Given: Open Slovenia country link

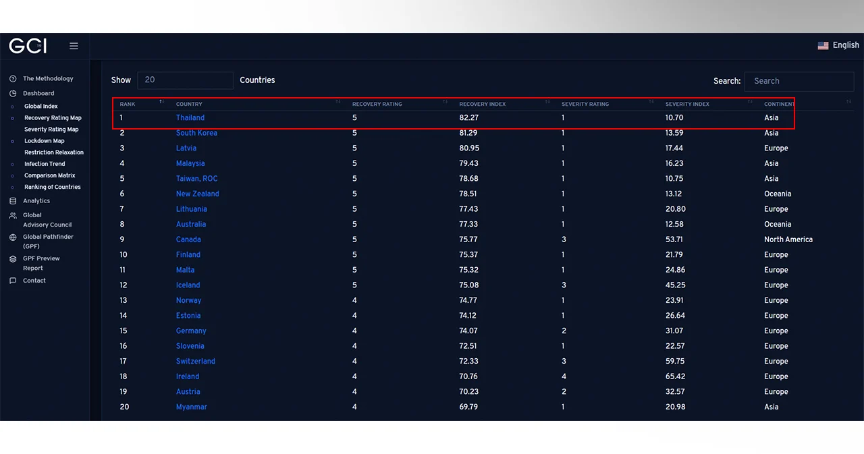Looking at the screenshot, I should coord(190,346).
